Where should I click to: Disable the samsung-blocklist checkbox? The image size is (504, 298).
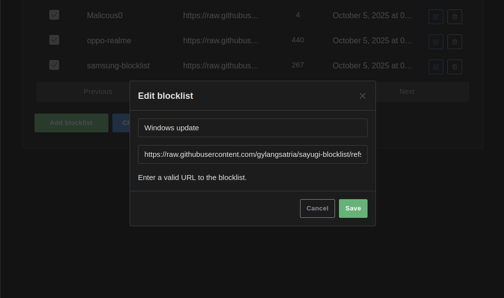[x=54, y=65]
